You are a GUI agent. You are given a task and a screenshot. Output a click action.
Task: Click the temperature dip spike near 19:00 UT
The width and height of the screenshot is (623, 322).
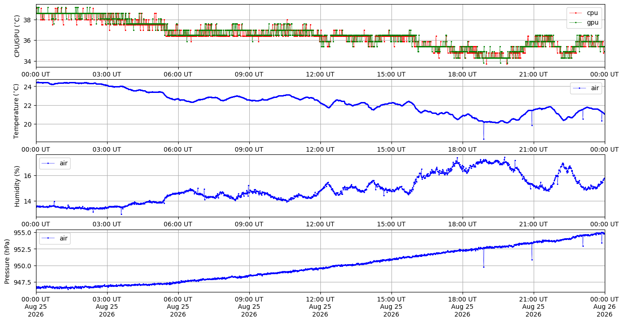click(484, 138)
